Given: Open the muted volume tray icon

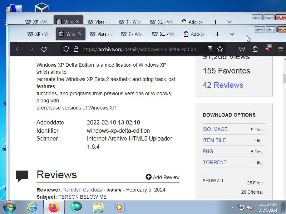Looking at the screenshot, I should pos(250,207).
